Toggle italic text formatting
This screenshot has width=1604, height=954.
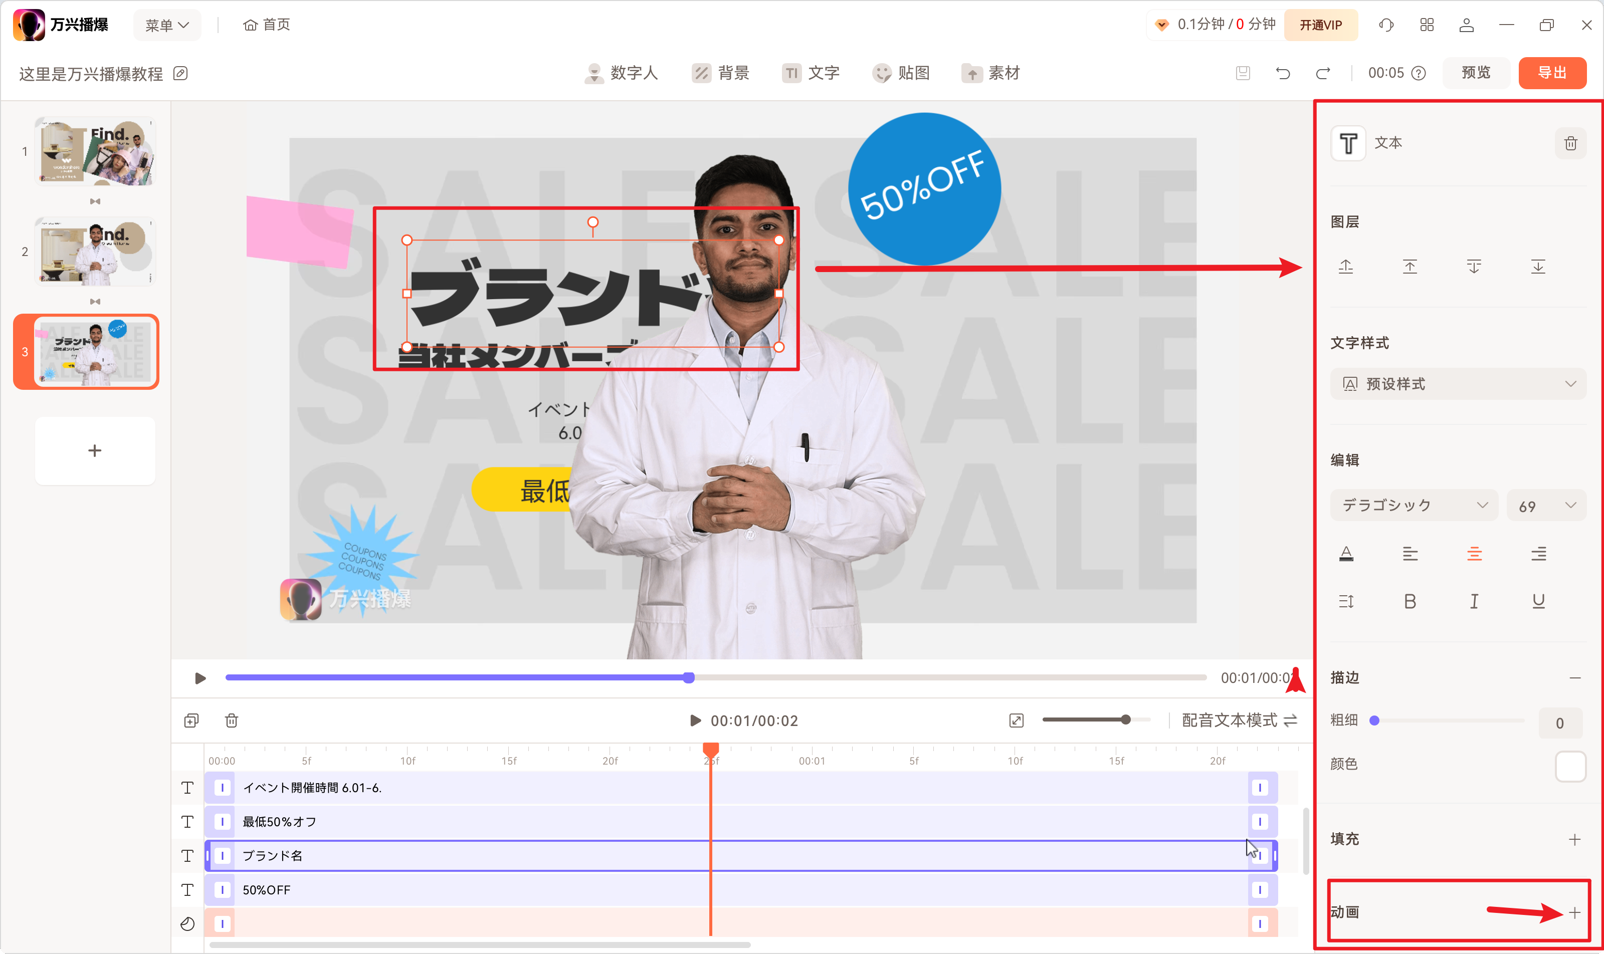(1474, 601)
